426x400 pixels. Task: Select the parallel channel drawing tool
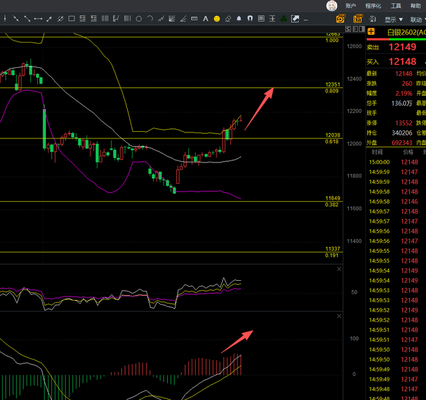(61, 19)
